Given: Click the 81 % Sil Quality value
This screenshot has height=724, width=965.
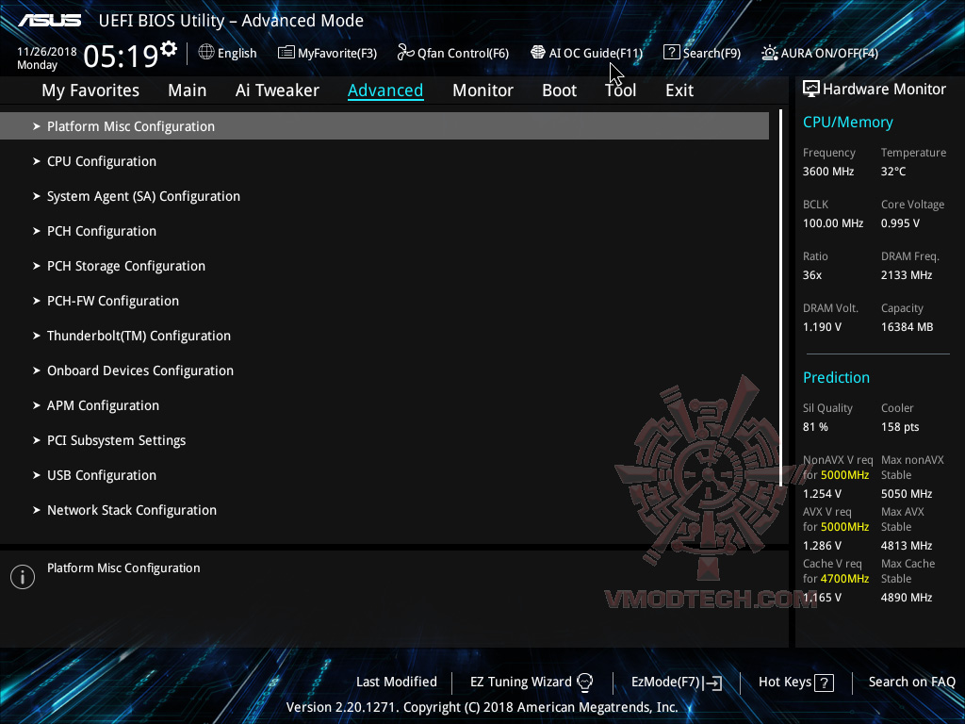Looking at the screenshot, I should pos(815,427).
